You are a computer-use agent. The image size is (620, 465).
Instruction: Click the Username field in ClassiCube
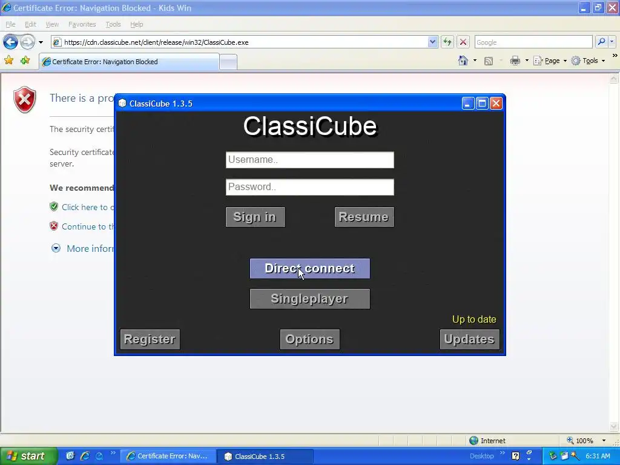309,160
